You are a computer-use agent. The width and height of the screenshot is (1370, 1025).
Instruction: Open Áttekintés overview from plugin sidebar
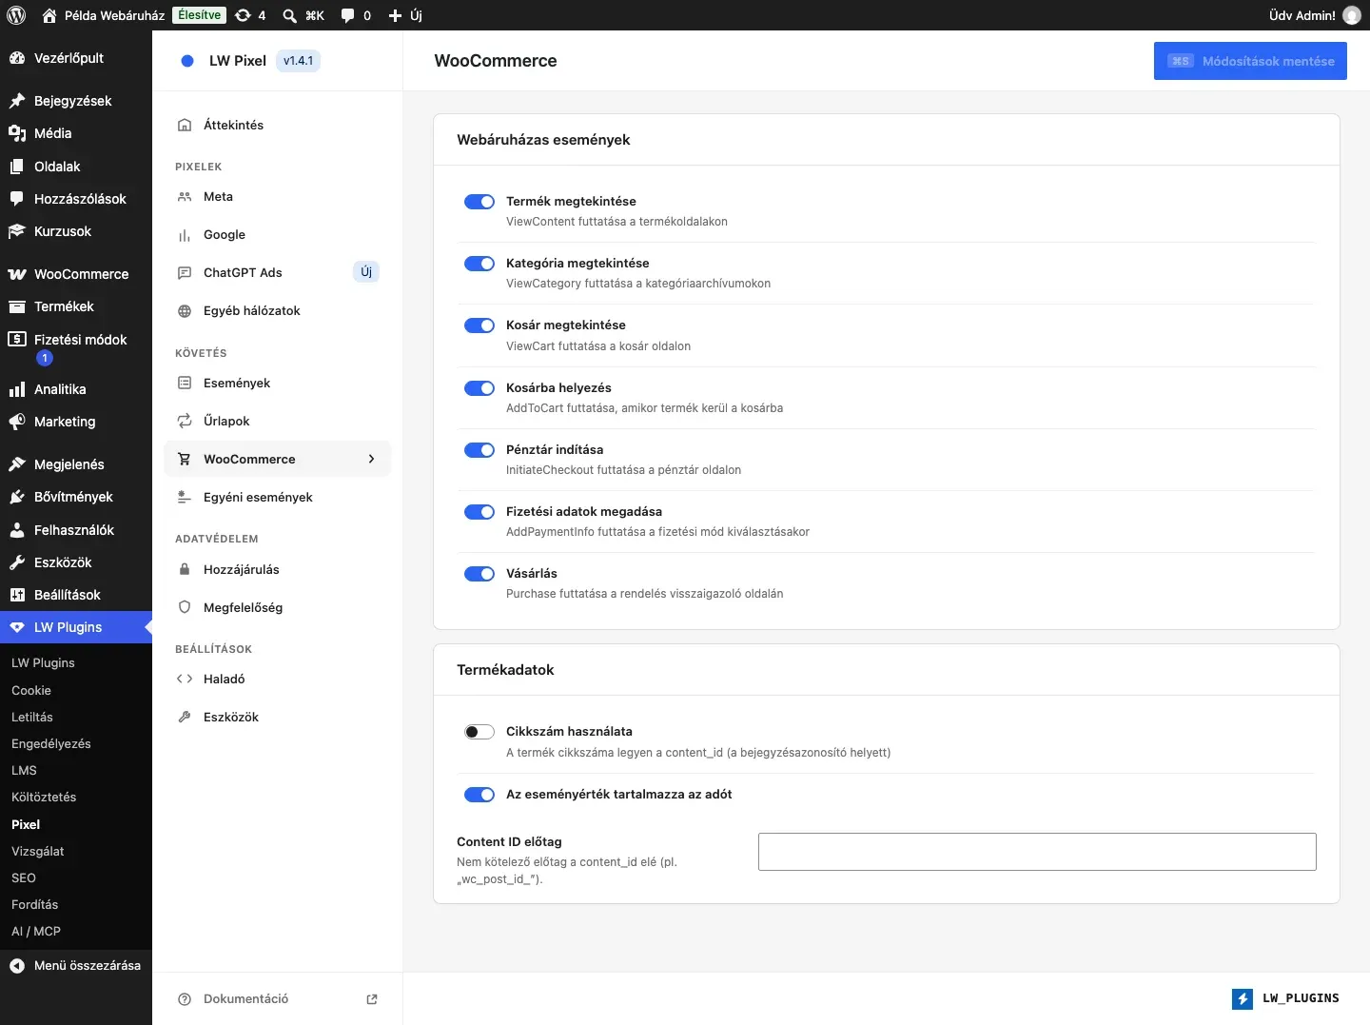click(x=277, y=125)
